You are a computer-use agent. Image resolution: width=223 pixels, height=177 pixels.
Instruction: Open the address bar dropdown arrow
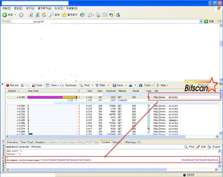[x=201, y=21]
